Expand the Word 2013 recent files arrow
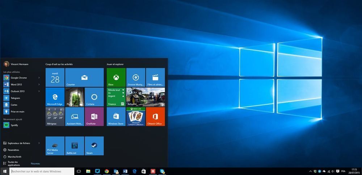This screenshot has width=362, height=175. 39,84
